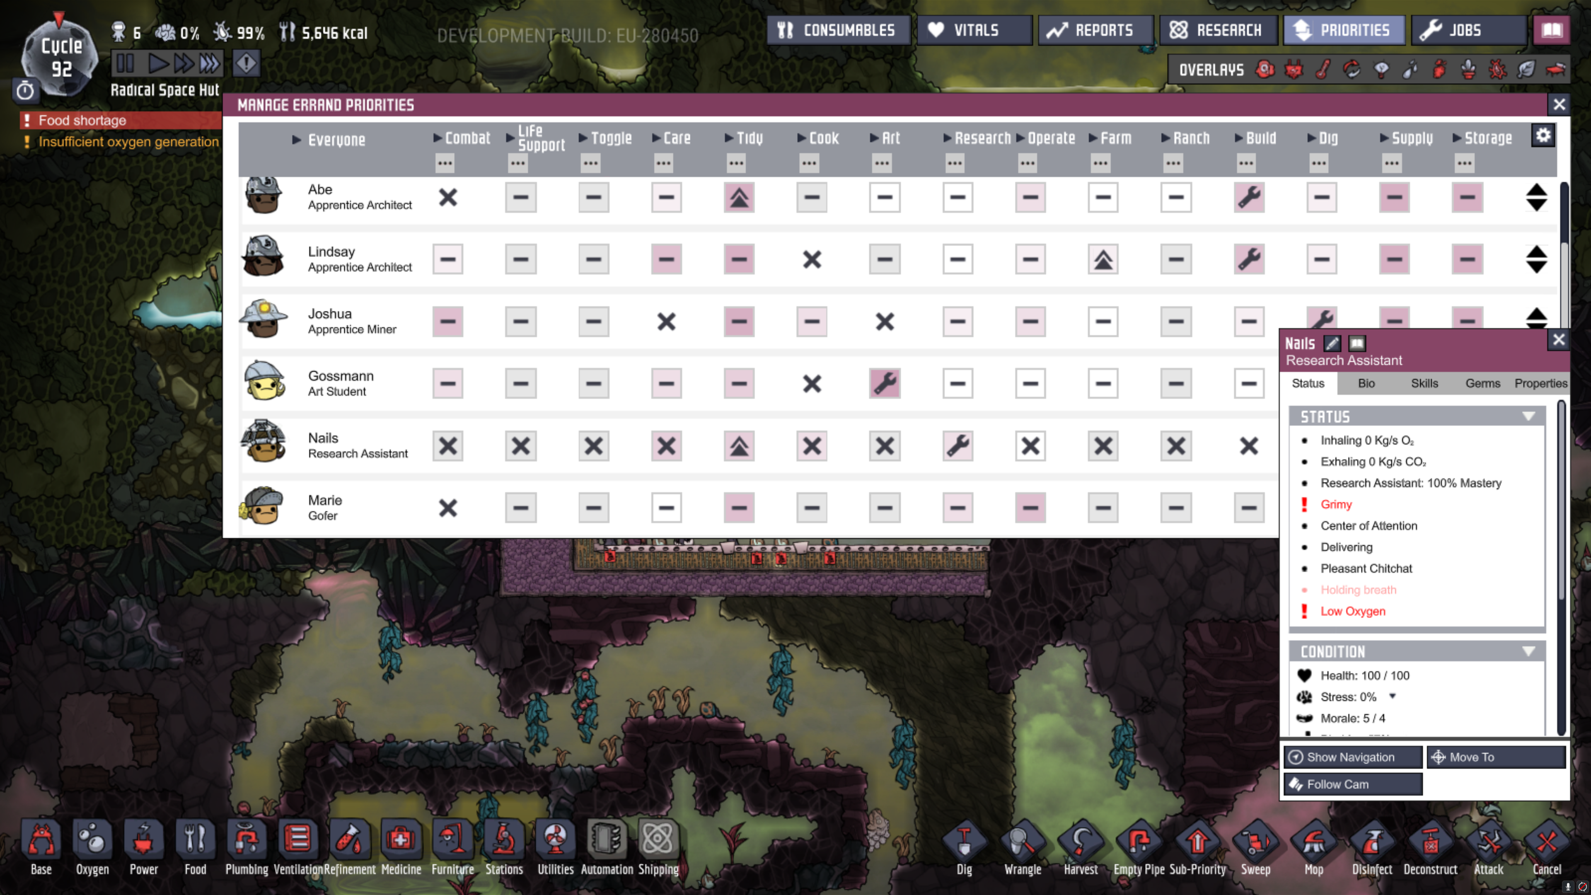
Task: Switch to the Skills tab
Action: tap(1424, 383)
